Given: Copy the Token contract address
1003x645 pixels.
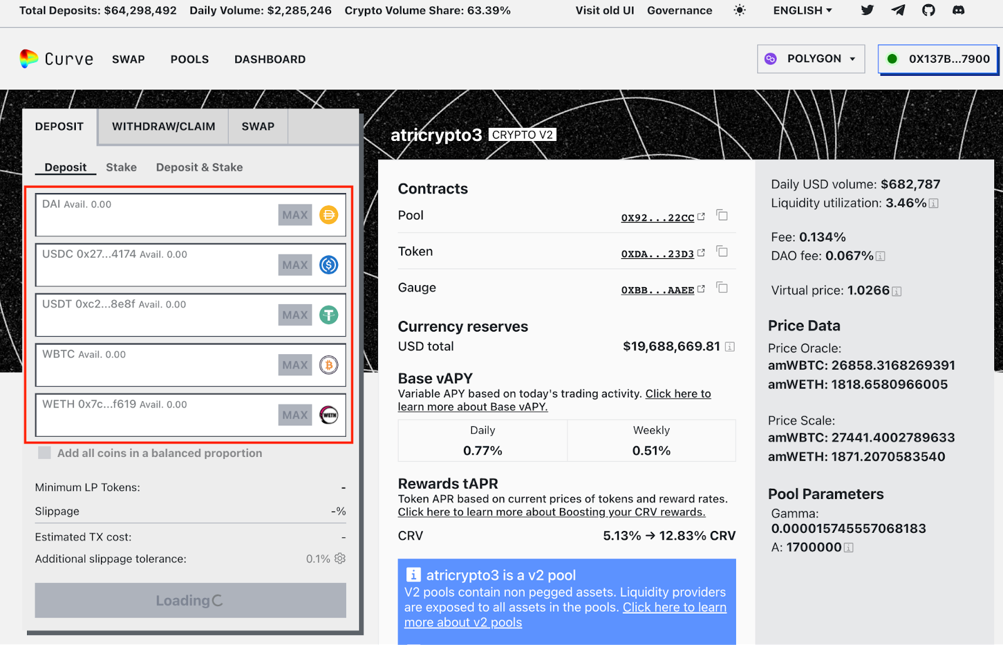Looking at the screenshot, I should click(x=722, y=251).
